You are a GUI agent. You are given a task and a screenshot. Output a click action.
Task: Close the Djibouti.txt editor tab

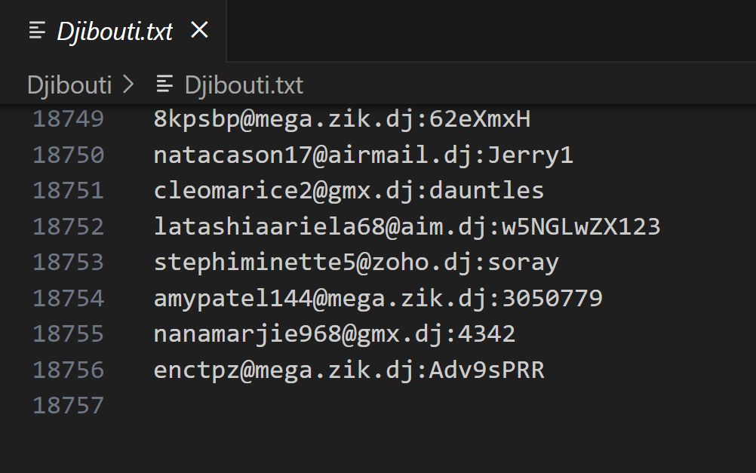(199, 30)
